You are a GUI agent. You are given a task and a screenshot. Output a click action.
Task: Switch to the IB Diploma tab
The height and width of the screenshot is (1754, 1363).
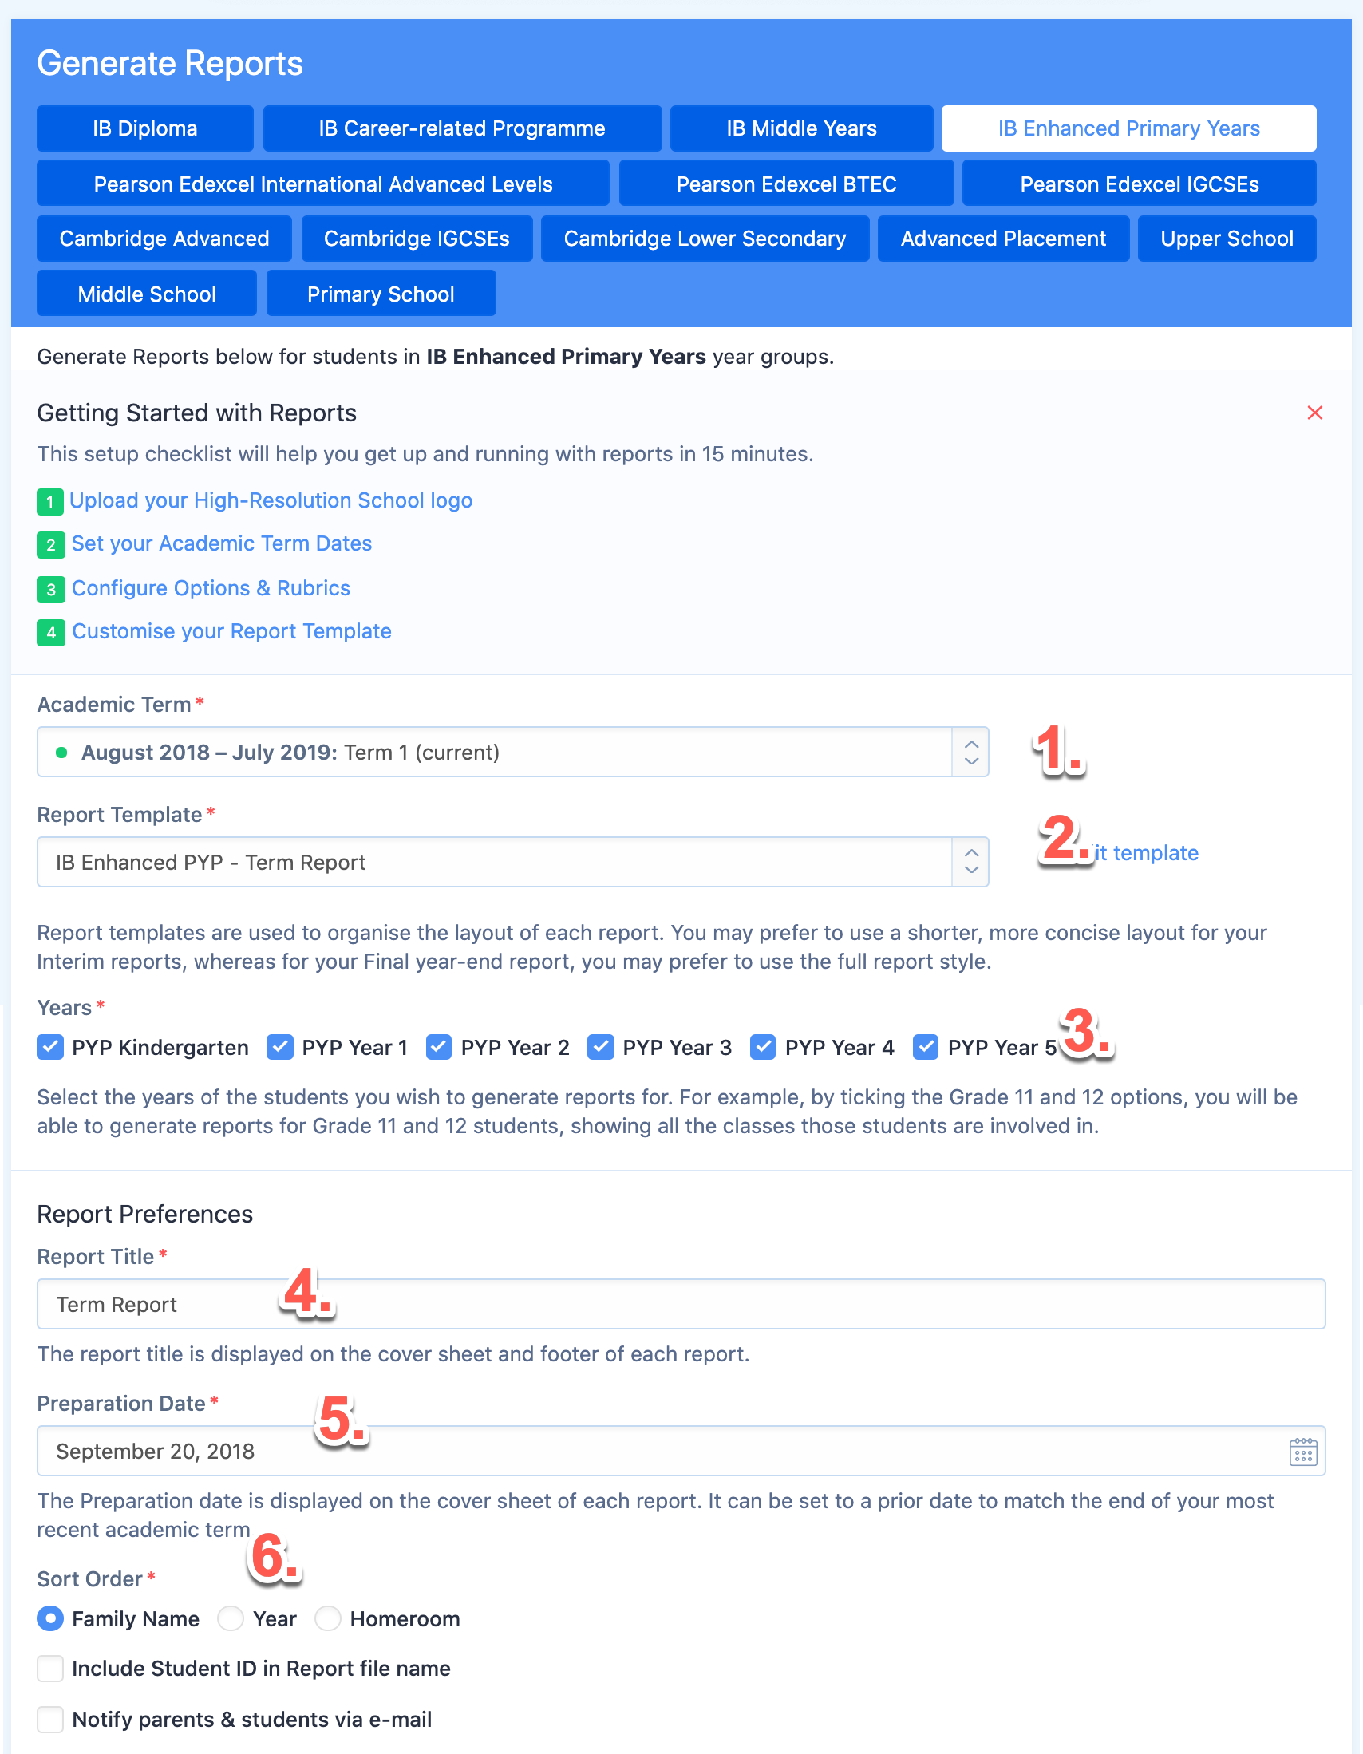coord(145,128)
